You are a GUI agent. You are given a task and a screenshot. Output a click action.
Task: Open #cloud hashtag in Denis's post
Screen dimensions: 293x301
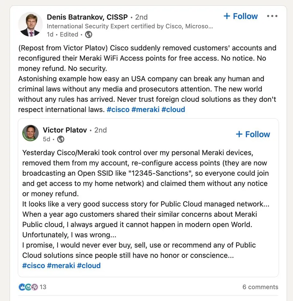click(x=173, y=109)
